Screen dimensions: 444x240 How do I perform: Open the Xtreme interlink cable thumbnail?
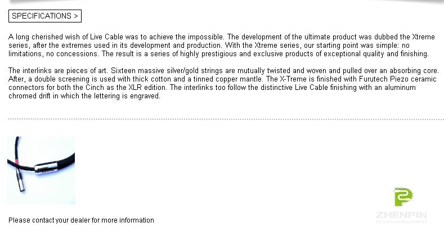point(41,170)
